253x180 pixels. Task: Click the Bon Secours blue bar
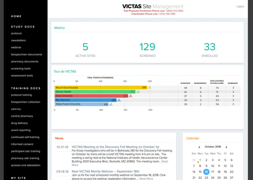pyautogui.click(x=85, y=100)
